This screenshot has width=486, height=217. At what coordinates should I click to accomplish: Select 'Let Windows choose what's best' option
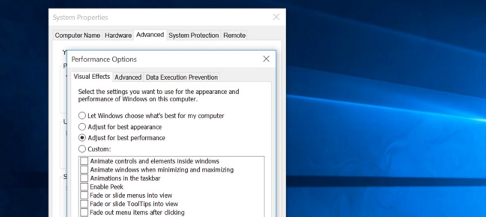(x=82, y=116)
